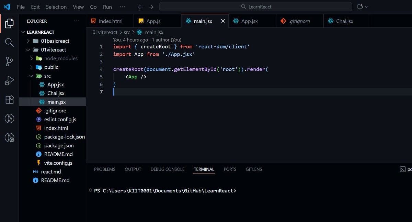This screenshot has width=412, height=222.
Task: Open the GitLens activity bar icon
Action: (x=9, y=119)
